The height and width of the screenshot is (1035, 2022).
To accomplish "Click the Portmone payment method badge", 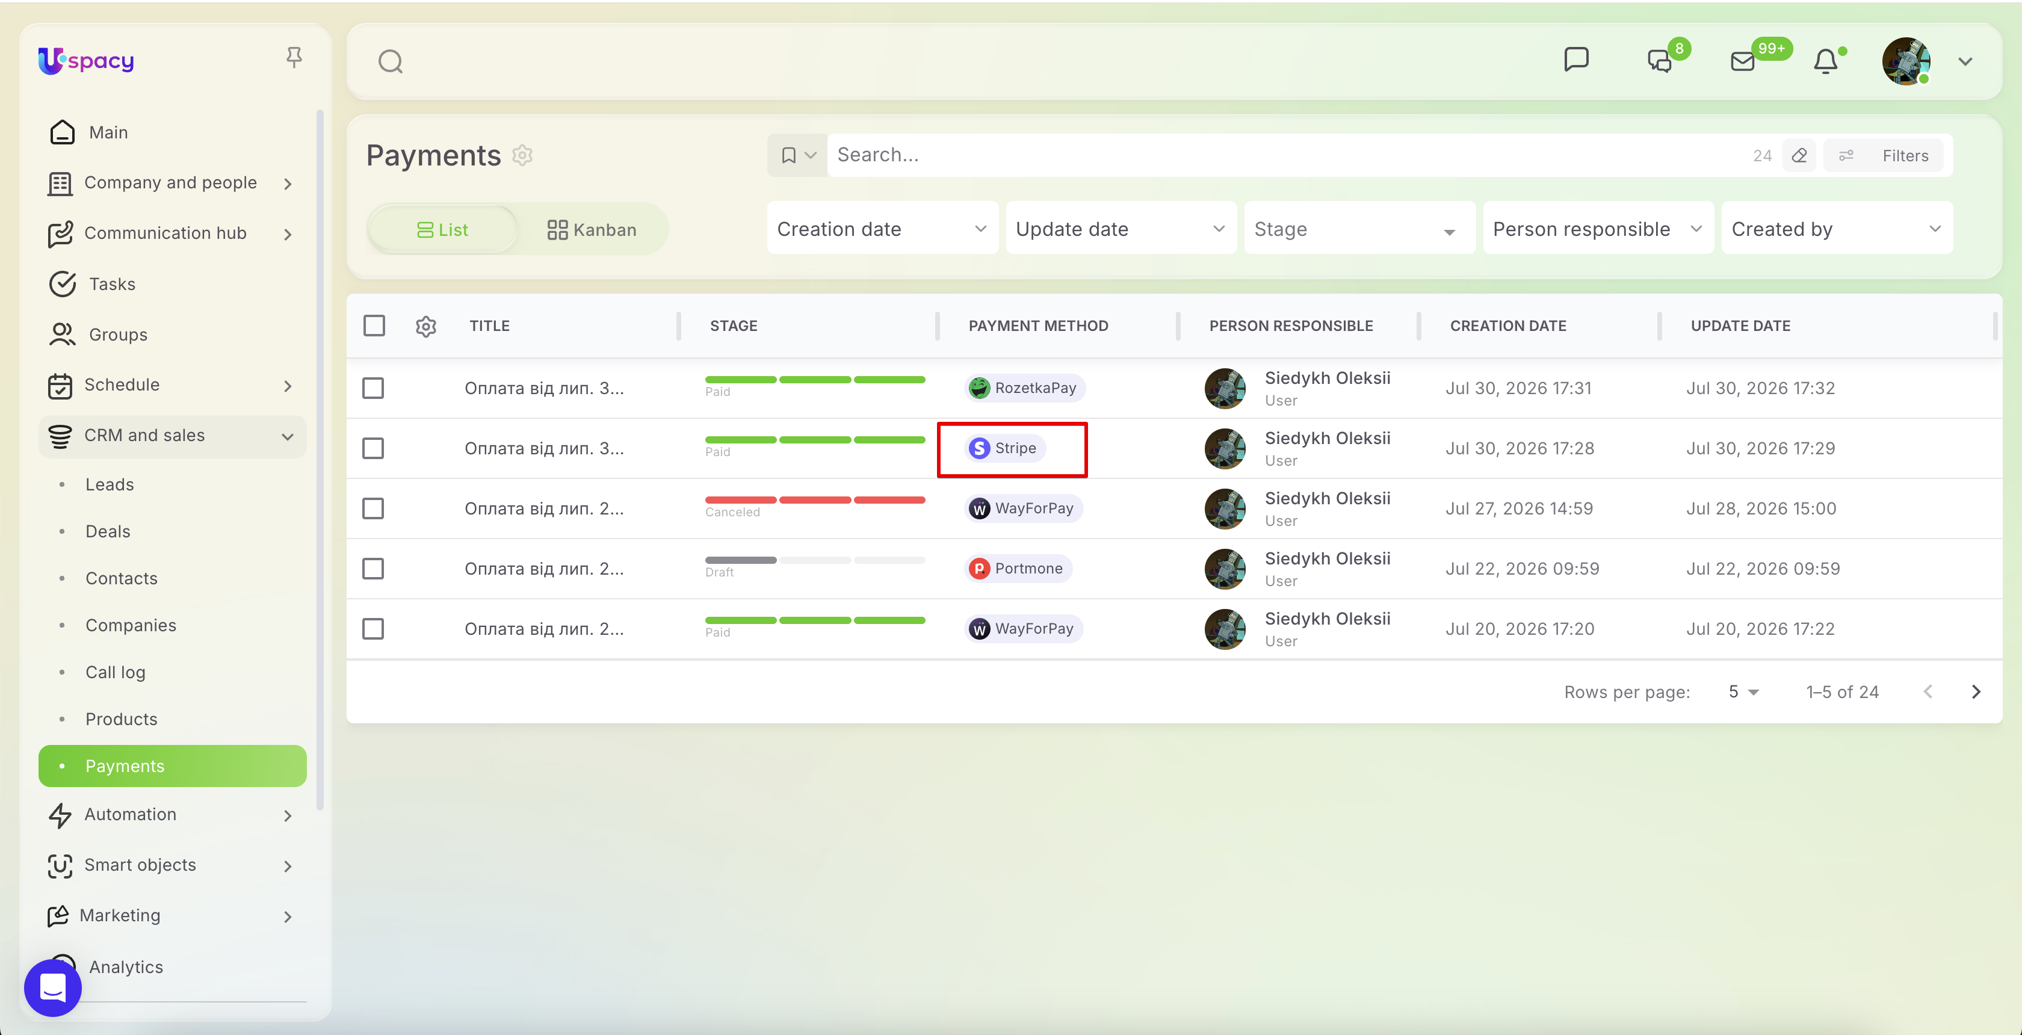I will pos(1017,568).
